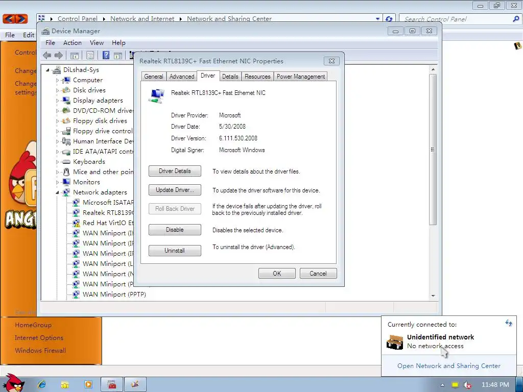Open Windows Explorer folder from the taskbar
Viewport: 523px width, 392px height.
pyautogui.click(x=65, y=385)
